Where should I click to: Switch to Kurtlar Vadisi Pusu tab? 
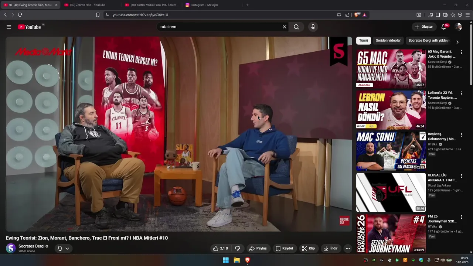(152, 5)
